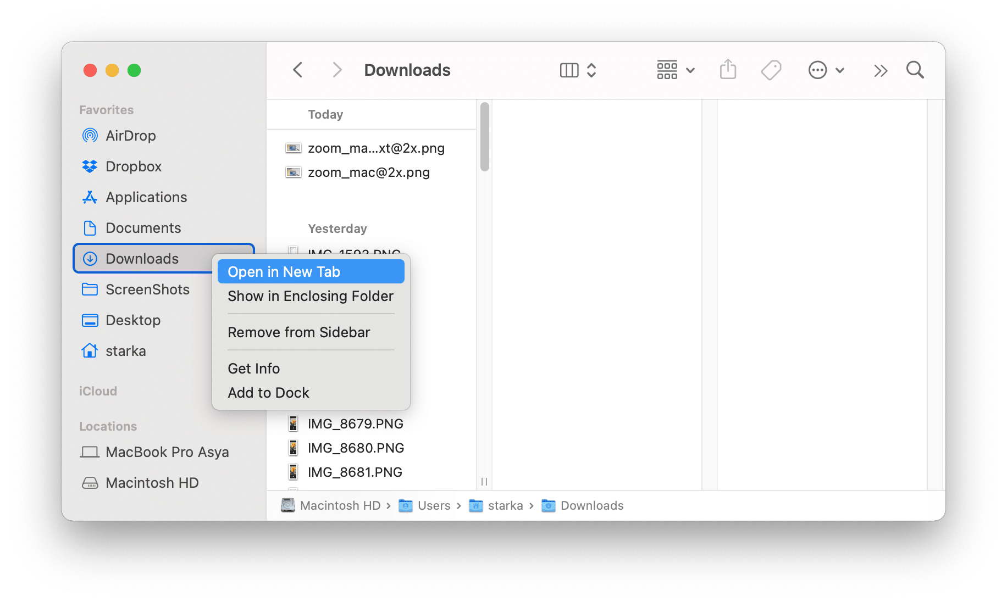
Task: Click the Favorites section header
Action: [107, 110]
